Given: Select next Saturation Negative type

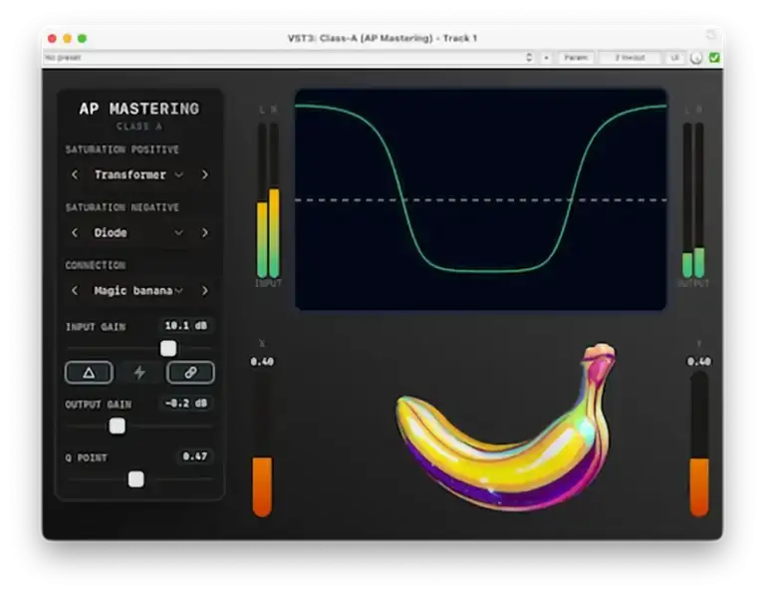Looking at the screenshot, I should coord(205,233).
